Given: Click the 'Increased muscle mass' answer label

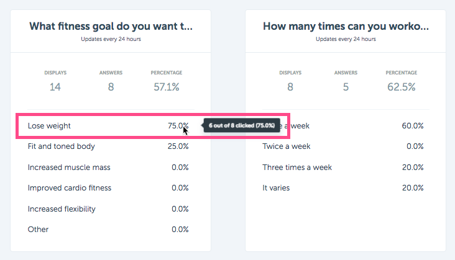Looking at the screenshot, I should click(x=69, y=168).
